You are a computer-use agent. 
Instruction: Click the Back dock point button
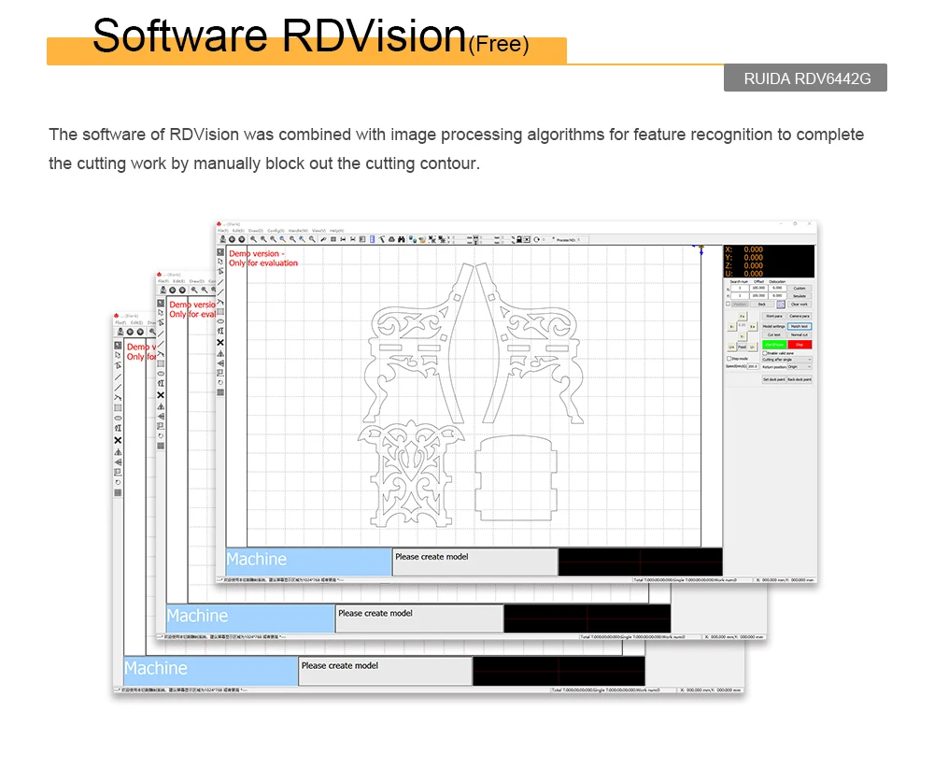tap(800, 379)
